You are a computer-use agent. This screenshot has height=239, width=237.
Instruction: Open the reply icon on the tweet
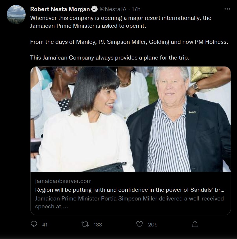(34, 224)
